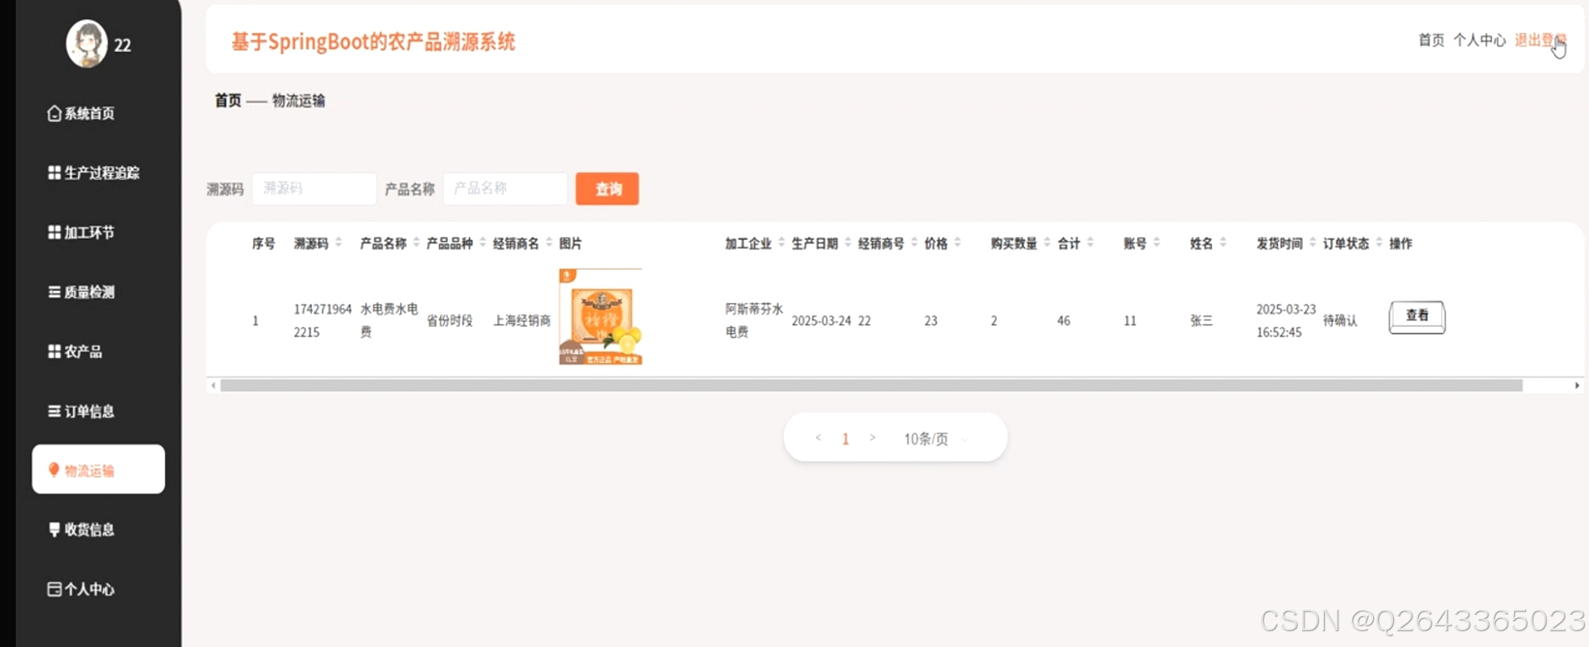Click the 阿斯蒂芬水电费 enterprise cell

tap(754, 320)
